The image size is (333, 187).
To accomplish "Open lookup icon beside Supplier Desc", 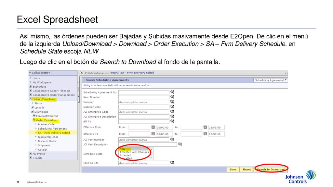I will pos(172,106).
